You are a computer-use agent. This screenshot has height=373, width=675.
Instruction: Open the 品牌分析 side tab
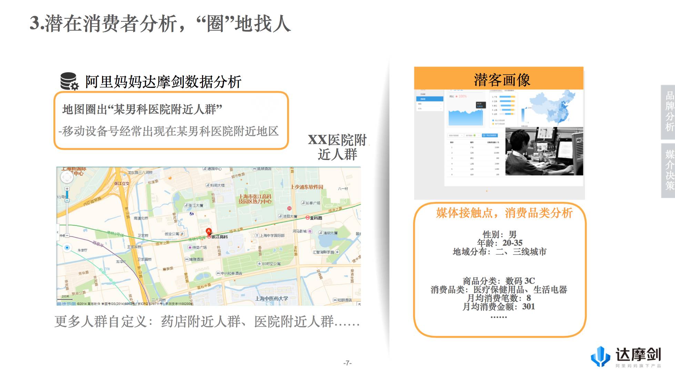click(x=669, y=111)
